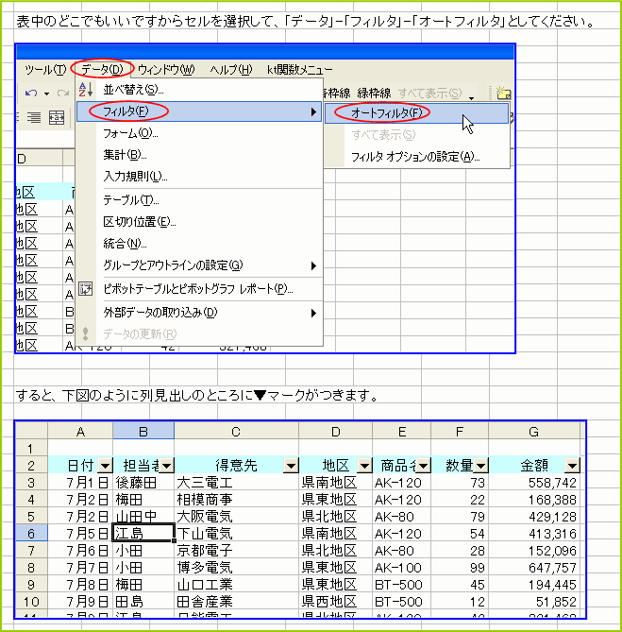Image resolution: width=622 pixels, height=632 pixels.
Task: Click cell containing 山口工業
Action: pos(236,584)
